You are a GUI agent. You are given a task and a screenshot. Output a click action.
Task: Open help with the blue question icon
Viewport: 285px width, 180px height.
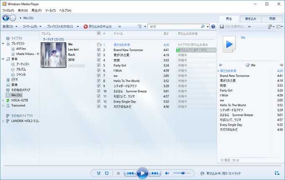click(x=213, y=27)
